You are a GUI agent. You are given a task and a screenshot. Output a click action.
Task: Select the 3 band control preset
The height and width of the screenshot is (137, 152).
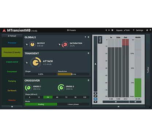tap(12, 62)
